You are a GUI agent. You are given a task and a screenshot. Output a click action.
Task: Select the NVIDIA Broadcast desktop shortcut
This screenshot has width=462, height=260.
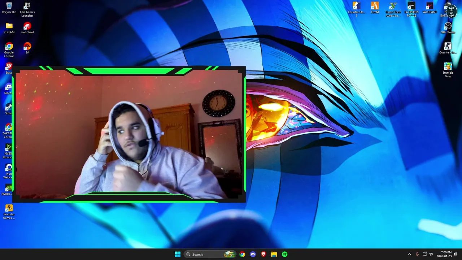click(7, 151)
